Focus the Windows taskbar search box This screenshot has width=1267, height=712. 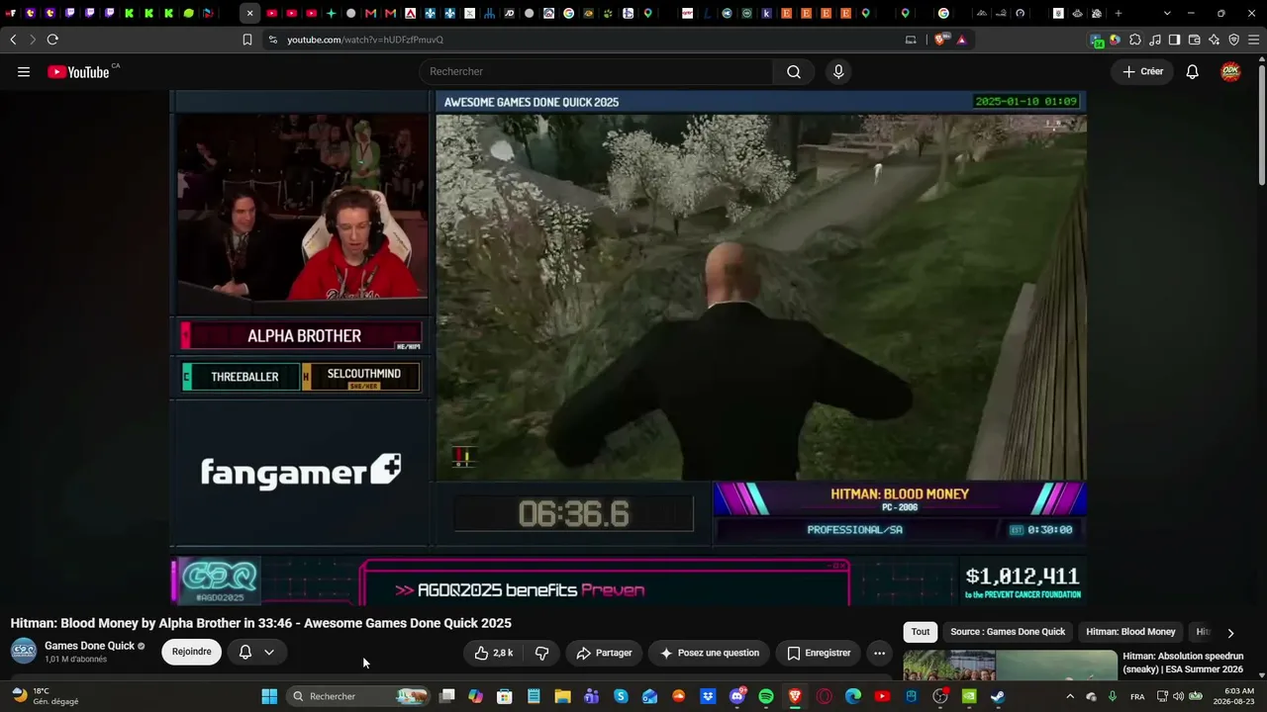click(x=359, y=696)
